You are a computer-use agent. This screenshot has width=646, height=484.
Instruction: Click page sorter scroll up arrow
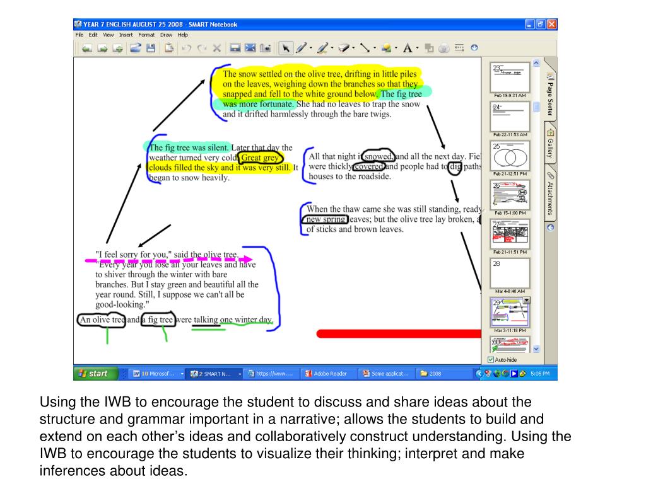click(x=536, y=63)
